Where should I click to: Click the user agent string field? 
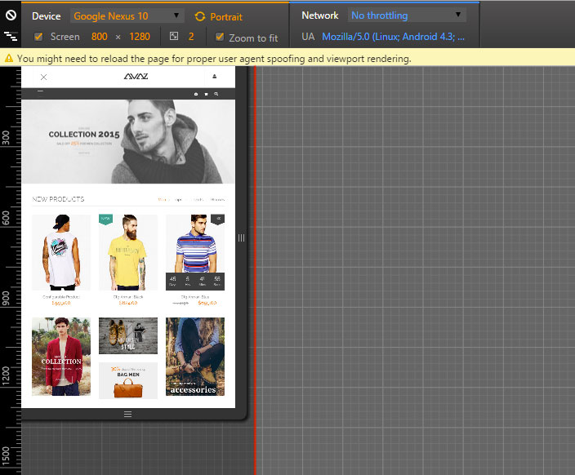pos(394,37)
